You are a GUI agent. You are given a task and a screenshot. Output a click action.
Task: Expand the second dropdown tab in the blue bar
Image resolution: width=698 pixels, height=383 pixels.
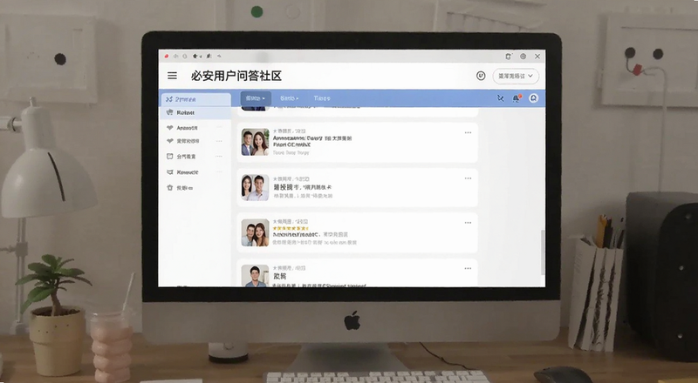(x=290, y=98)
